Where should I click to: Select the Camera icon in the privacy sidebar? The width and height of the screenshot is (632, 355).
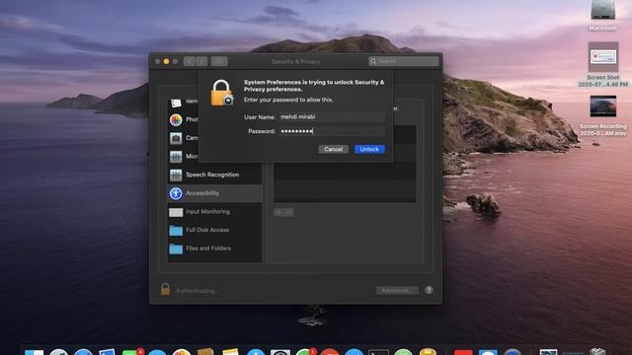tap(176, 138)
